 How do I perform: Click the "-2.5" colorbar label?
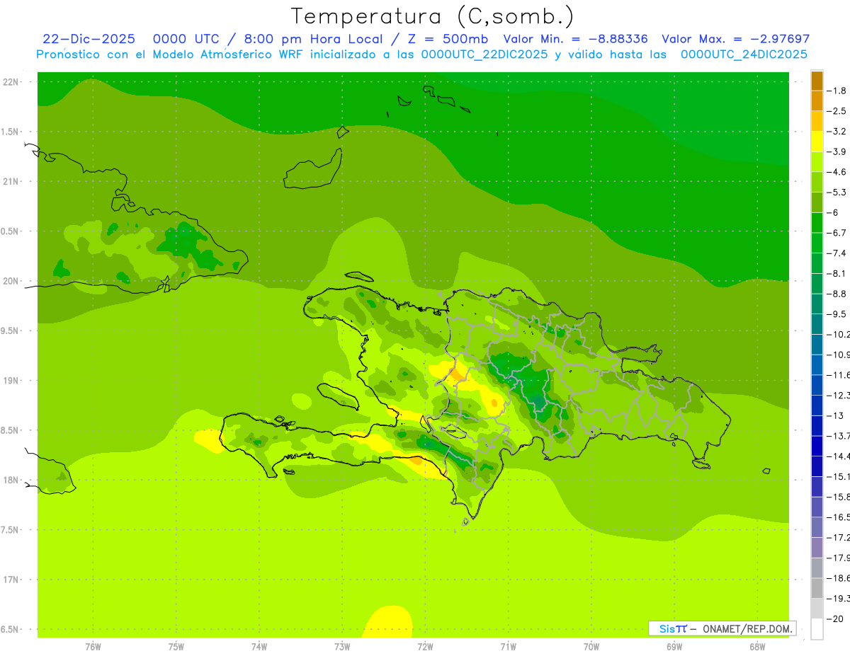(837, 111)
